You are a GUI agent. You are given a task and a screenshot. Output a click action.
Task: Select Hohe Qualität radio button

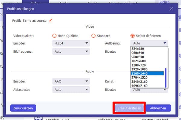coord(54,36)
